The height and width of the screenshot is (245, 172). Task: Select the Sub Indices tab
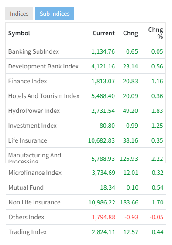click(55, 14)
